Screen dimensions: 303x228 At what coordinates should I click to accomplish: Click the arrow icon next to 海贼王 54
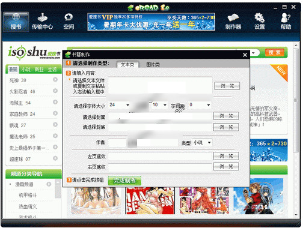55,102
